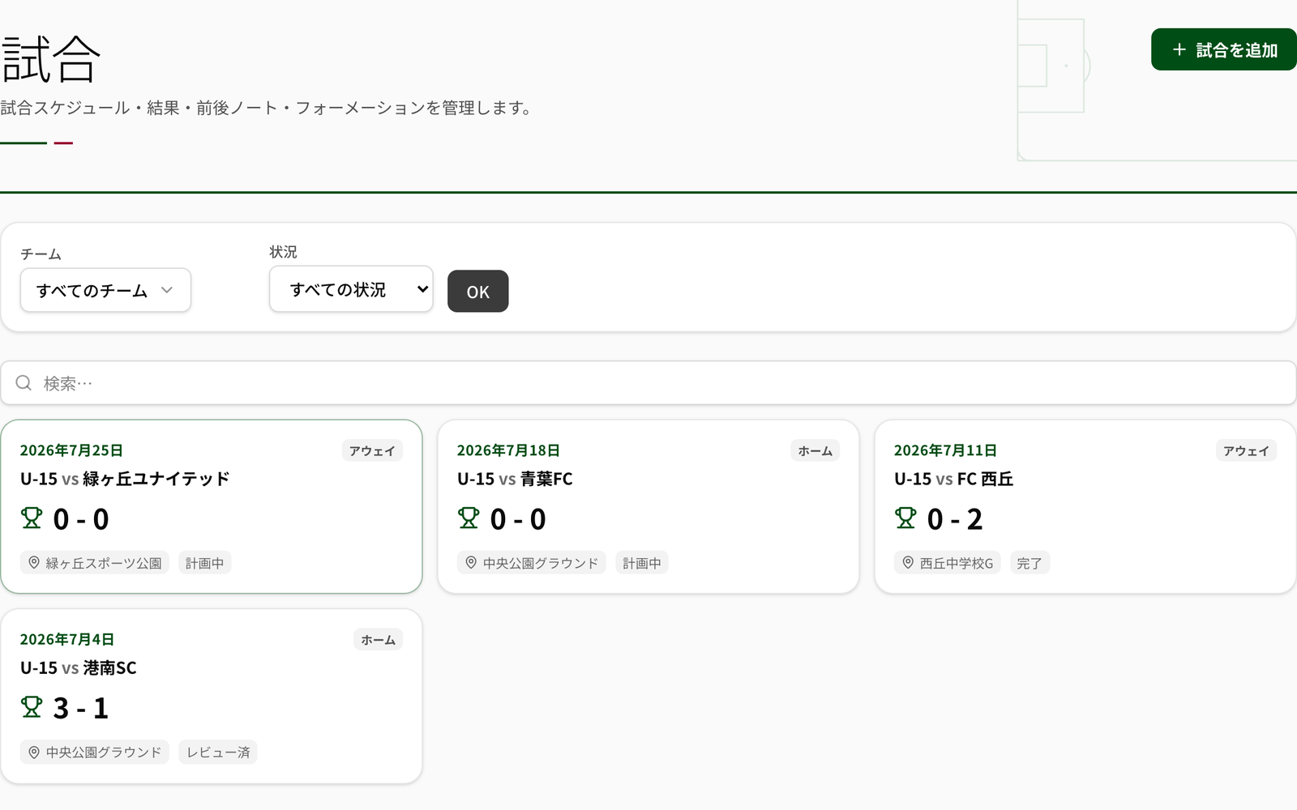Image resolution: width=1297 pixels, height=810 pixels.
Task: Click 計画中 status on 緑ヶ丘ユナイテッド card
Action: pyautogui.click(x=204, y=562)
